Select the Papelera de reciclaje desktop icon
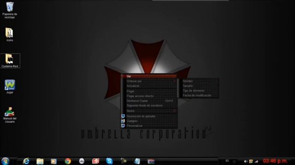The image size is (295, 165). 10,10
